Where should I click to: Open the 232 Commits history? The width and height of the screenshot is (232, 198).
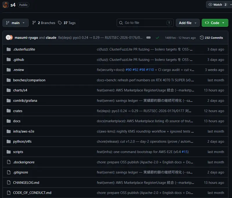211,38
